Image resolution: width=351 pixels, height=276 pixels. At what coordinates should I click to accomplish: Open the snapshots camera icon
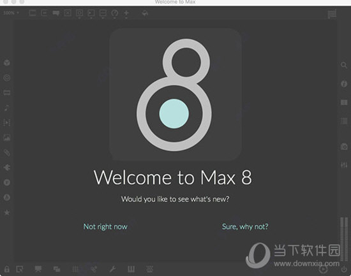pyautogui.click(x=344, y=147)
